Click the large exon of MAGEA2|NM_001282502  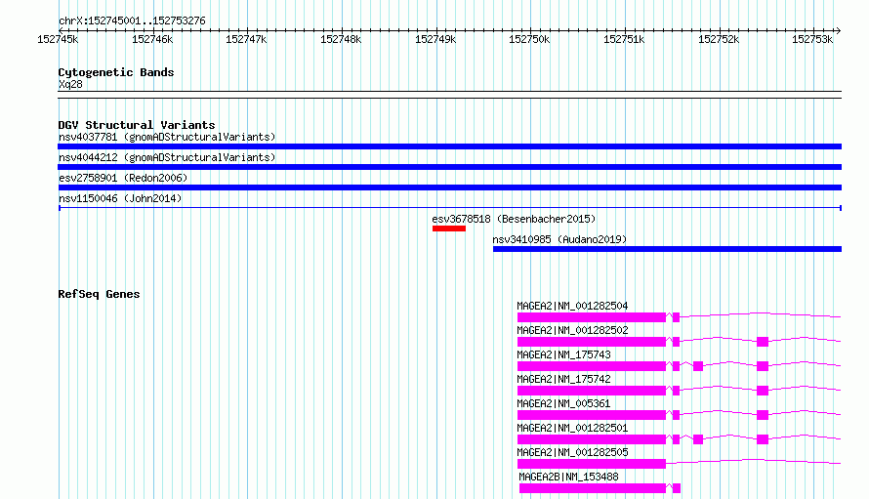coord(592,342)
